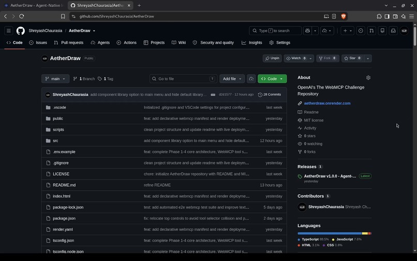Switch to the Pull requests tab
Screen dimensions: 417x261
(69, 42)
